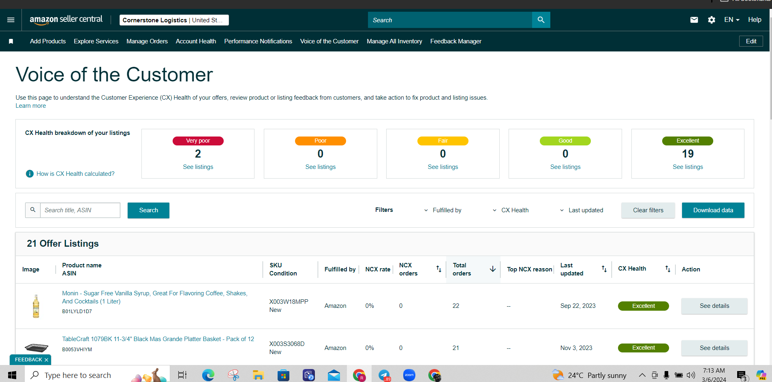
Task: Sort by NCX orders column arrows
Action: click(x=438, y=269)
